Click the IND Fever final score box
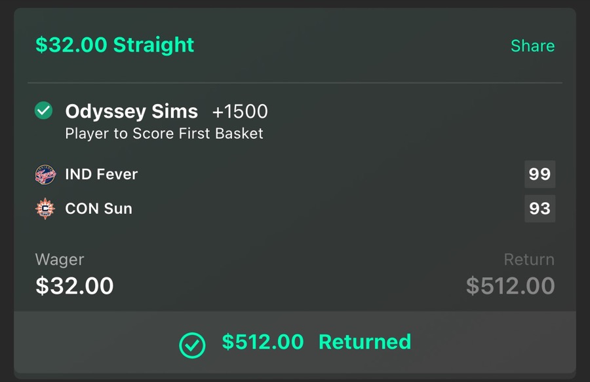590x382 pixels. pos(540,174)
